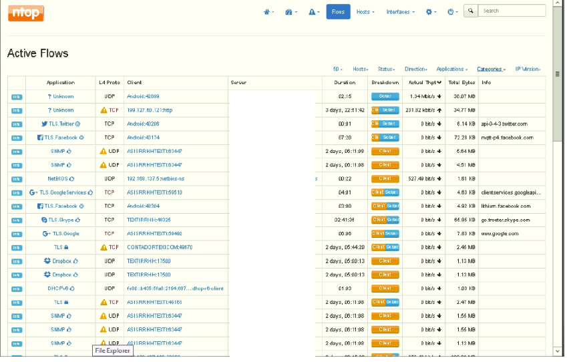Open the Direction filter dropdown
This screenshot has height=362, width=567.
pos(416,69)
